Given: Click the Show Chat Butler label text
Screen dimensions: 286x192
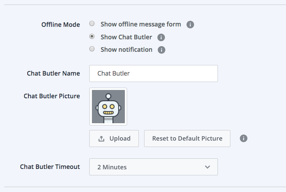Looking at the screenshot, I should [126, 37].
